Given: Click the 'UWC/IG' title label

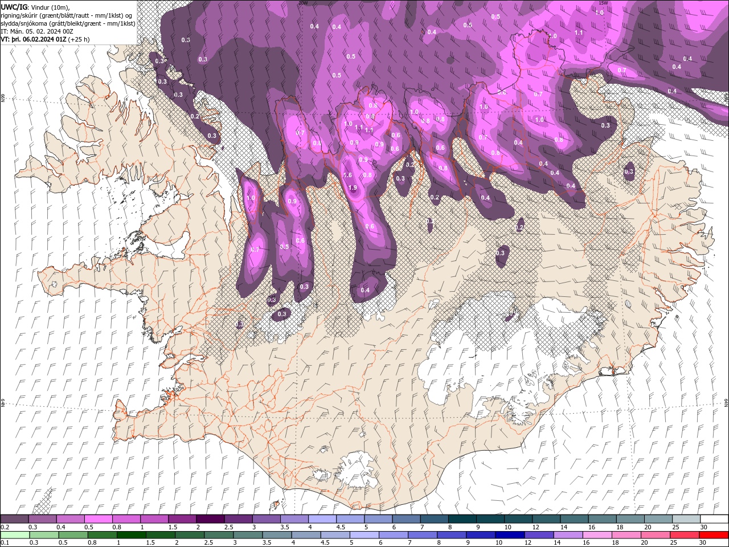Looking at the screenshot, I should pos(14,7).
